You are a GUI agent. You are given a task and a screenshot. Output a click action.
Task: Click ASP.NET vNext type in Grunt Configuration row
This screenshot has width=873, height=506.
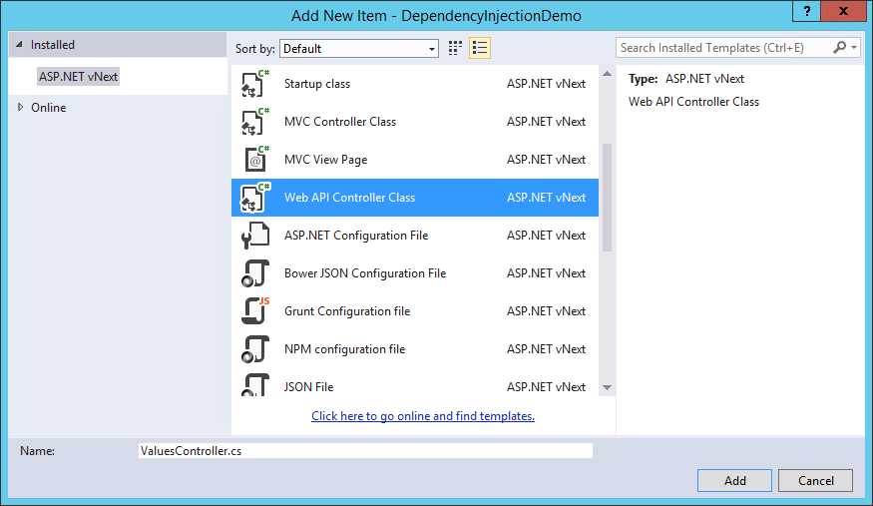546,311
